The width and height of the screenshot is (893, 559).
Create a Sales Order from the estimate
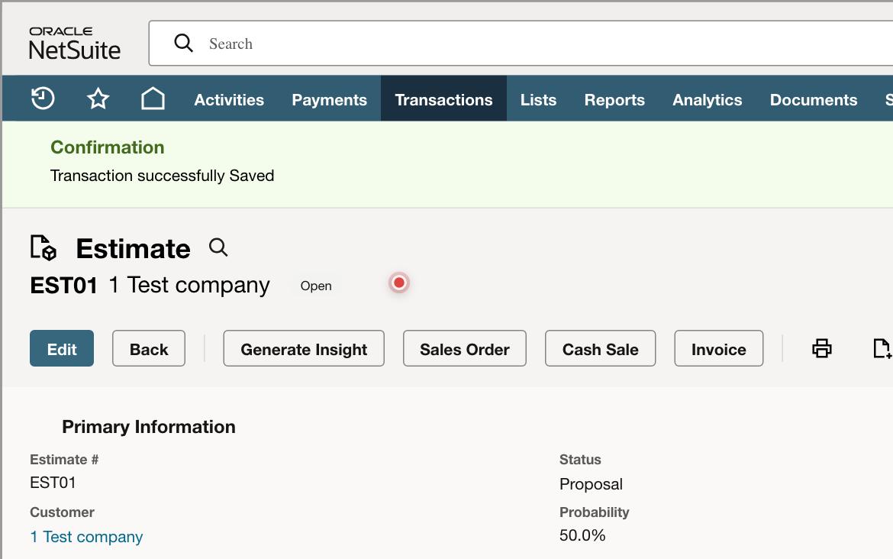(465, 348)
